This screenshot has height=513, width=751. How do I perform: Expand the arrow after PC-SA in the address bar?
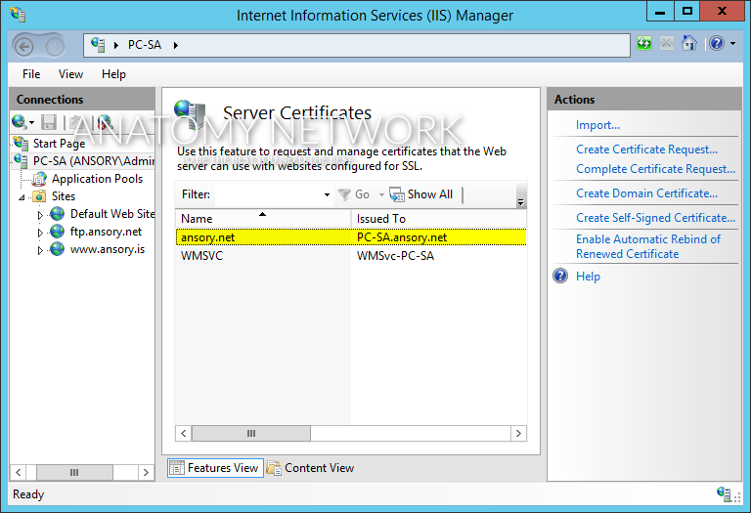[x=176, y=46]
